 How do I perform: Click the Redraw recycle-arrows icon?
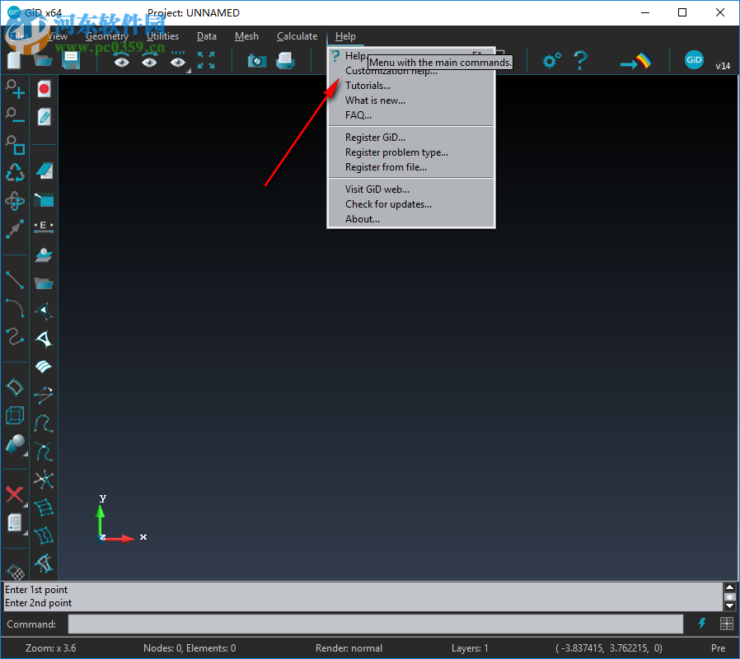[x=15, y=173]
